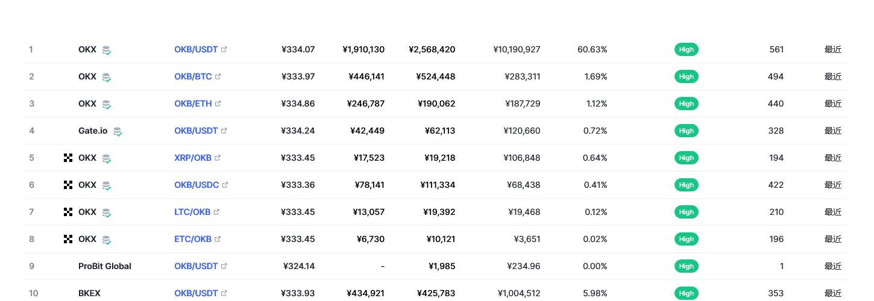Open Gate.io's OKB/USDT pair link

(x=196, y=131)
